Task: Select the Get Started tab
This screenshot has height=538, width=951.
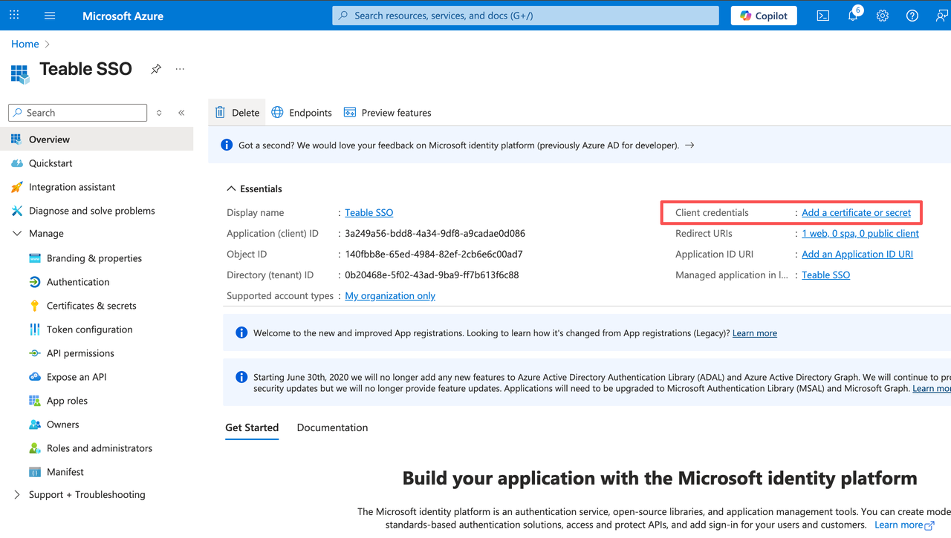Action: pos(252,427)
